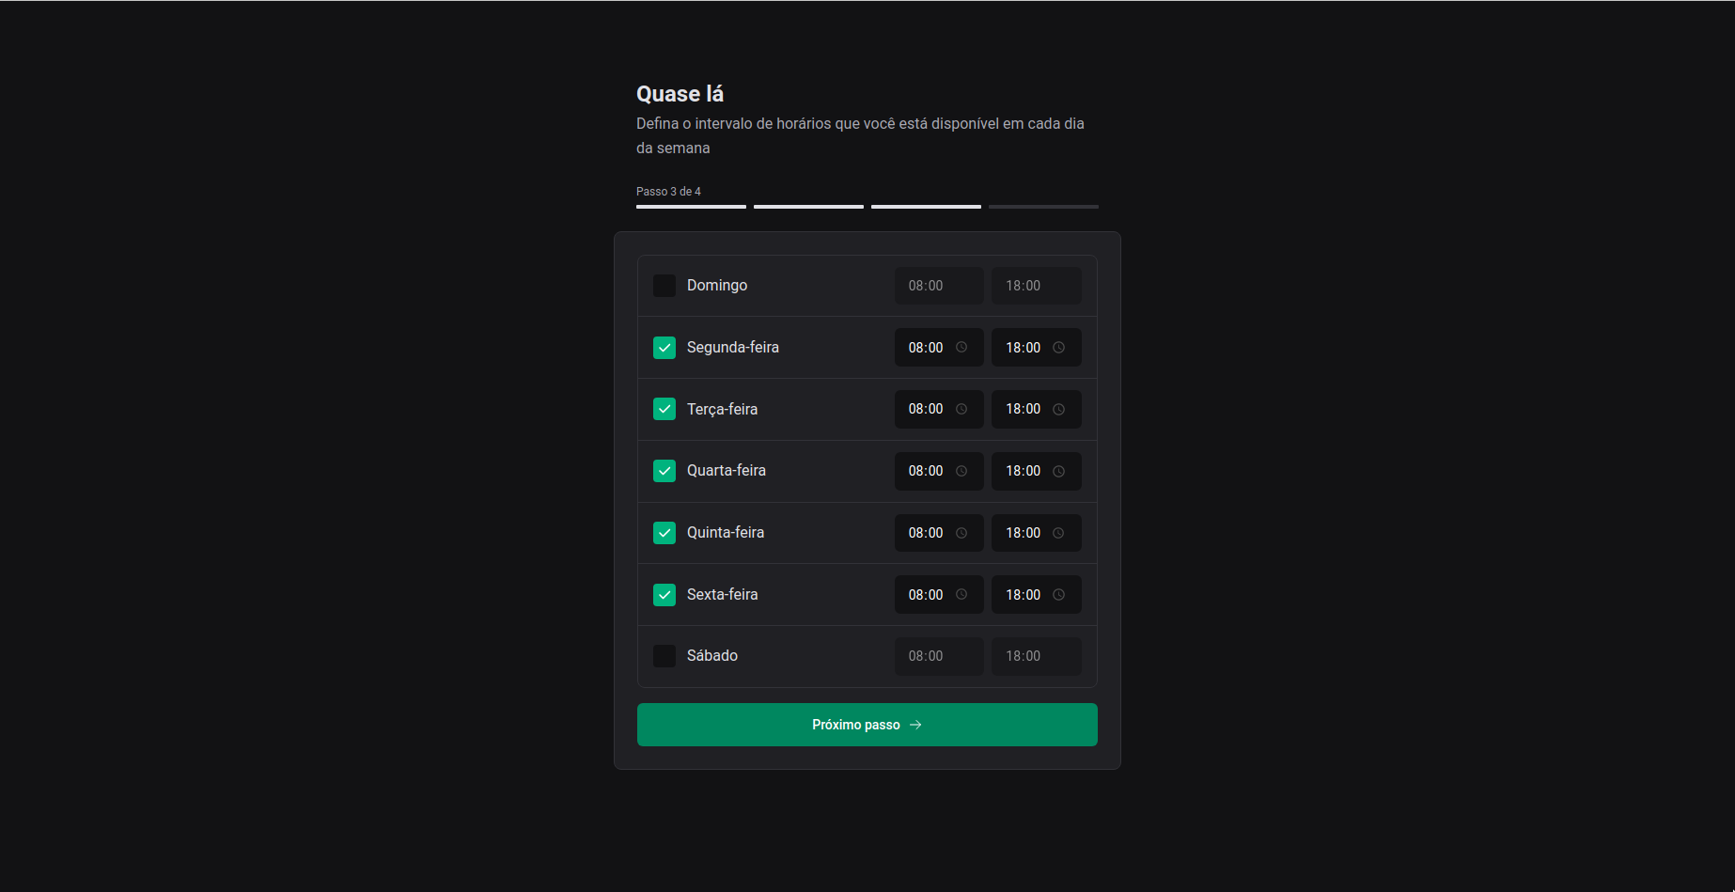Viewport: 1735px width, 892px height.
Task: Click the 'Passo 3 de 4' step label
Action: click(x=668, y=192)
